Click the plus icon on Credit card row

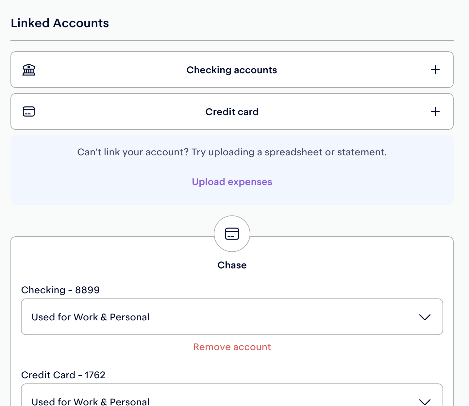(435, 111)
